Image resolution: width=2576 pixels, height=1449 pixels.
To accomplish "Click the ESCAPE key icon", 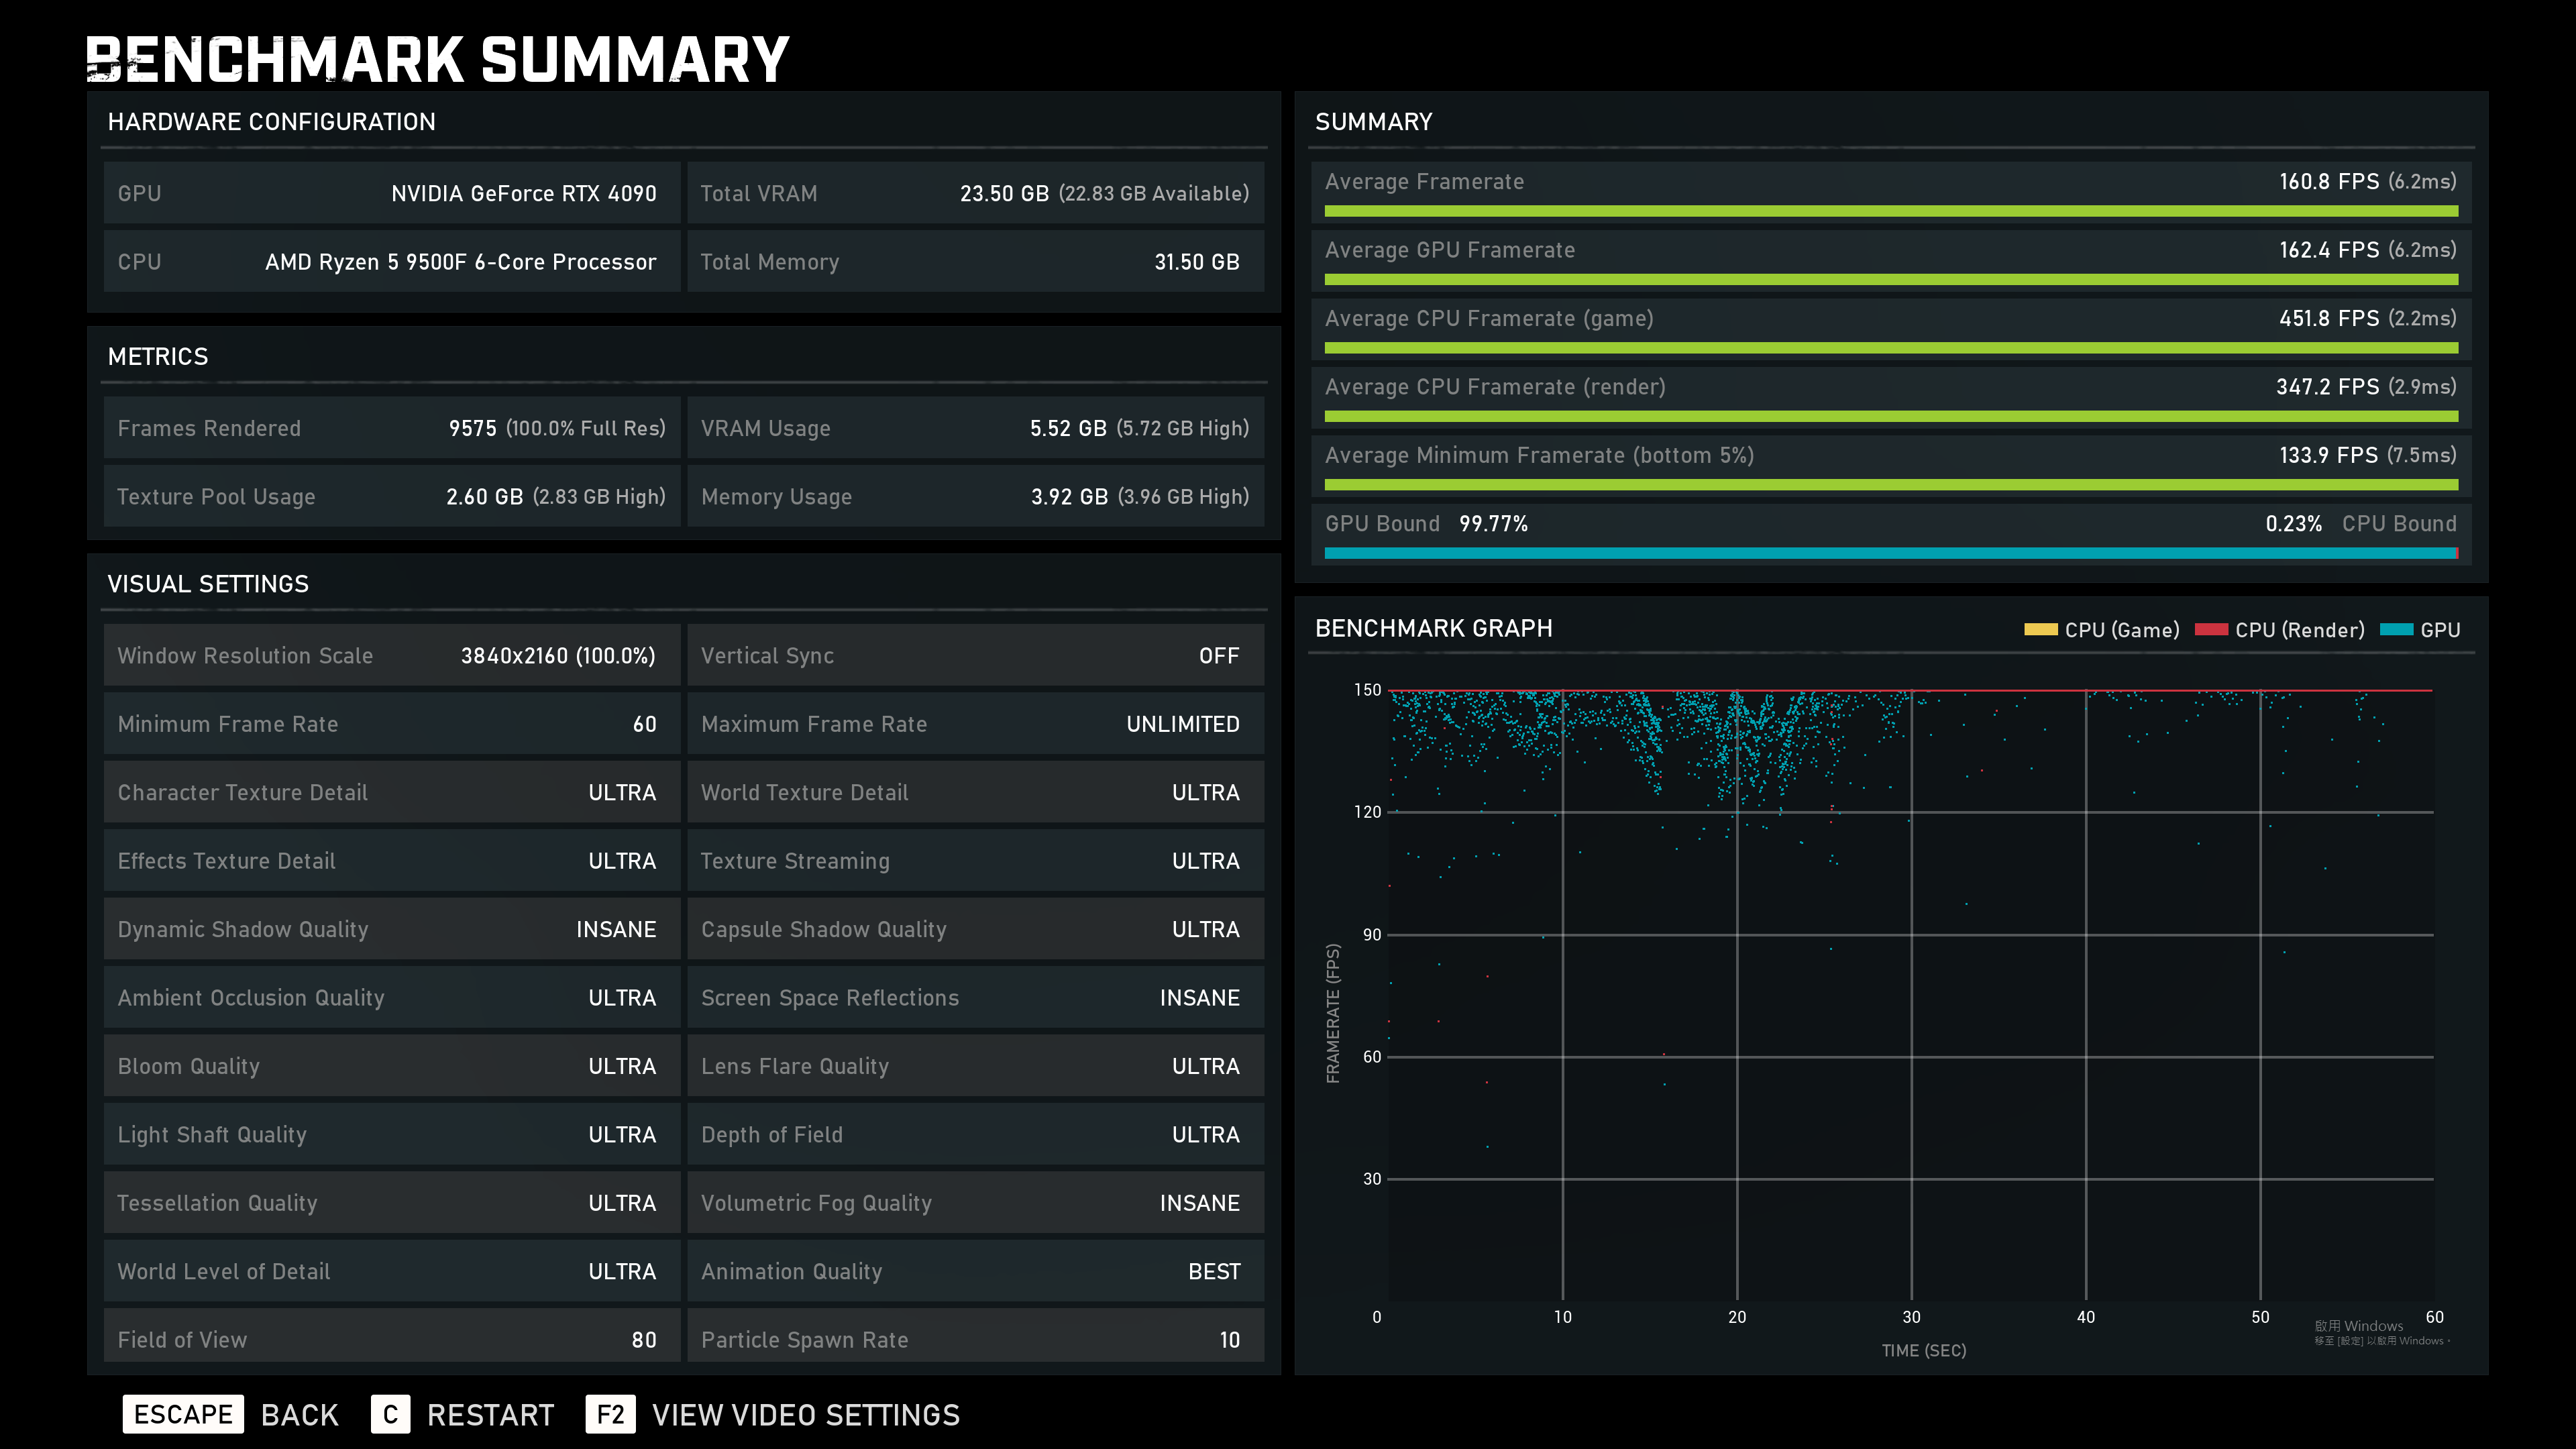I will point(183,1414).
